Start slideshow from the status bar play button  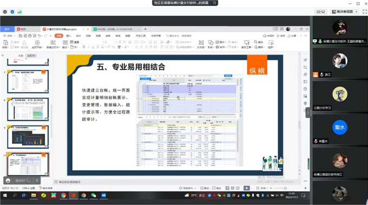click(x=246, y=188)
